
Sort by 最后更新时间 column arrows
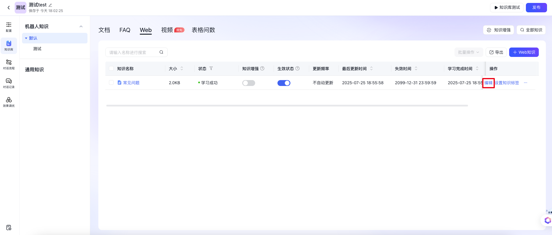coord(371,68)
